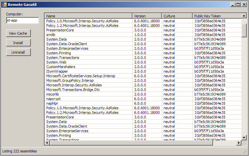249x156 pixels.
Task: Focus the Computer name input field
Action: click(x=22, y=21)
